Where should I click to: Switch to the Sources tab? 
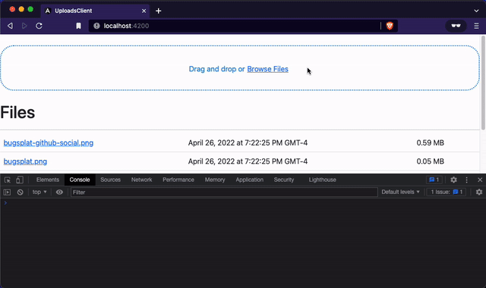pos(110,180)
